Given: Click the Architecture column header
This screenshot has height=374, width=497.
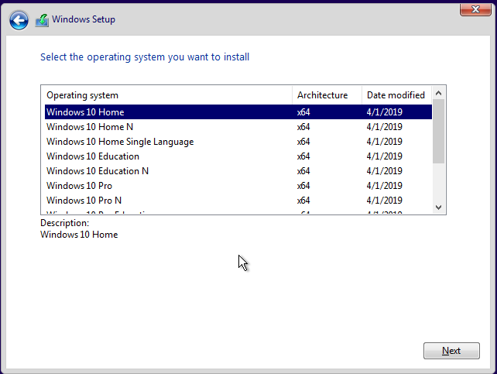Looking at the screenshot, I should 327,95.
